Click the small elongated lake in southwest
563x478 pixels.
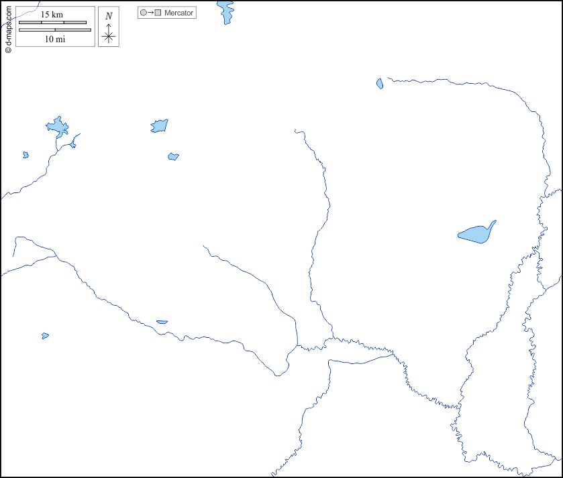point(162,322)
